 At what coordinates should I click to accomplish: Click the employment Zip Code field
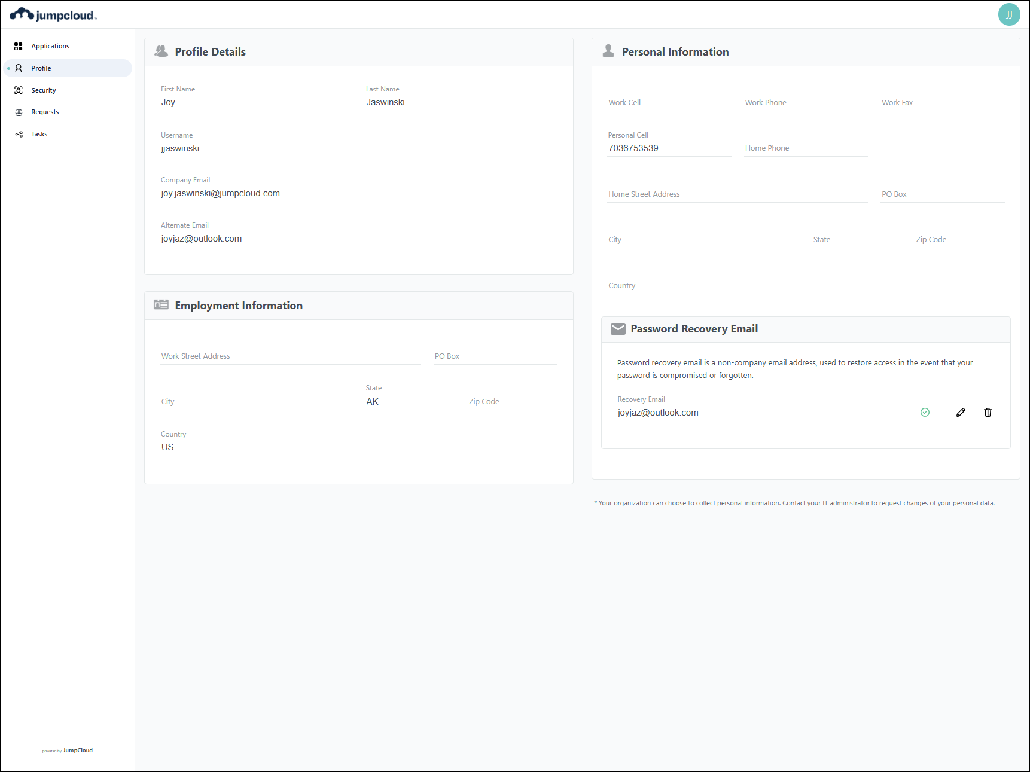tap(512, 402)
